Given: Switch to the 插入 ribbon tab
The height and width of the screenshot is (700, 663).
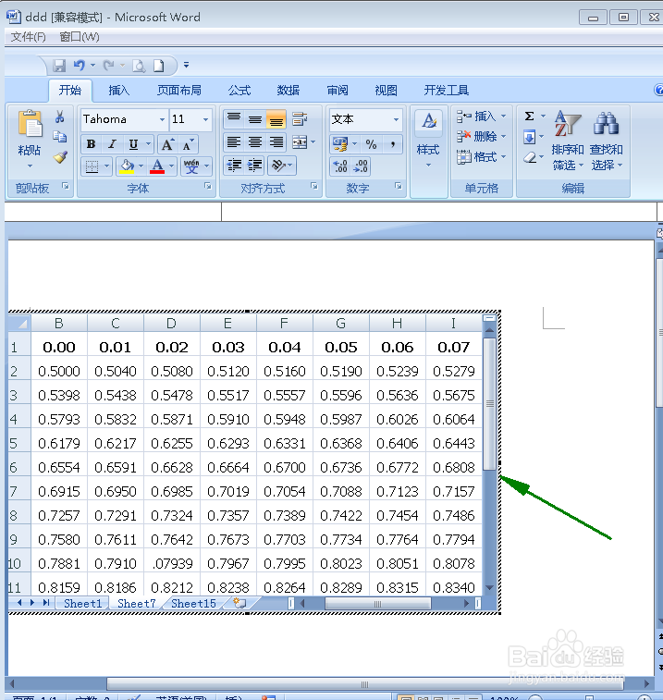Looking at the screenshot, I should coord(119,91).
